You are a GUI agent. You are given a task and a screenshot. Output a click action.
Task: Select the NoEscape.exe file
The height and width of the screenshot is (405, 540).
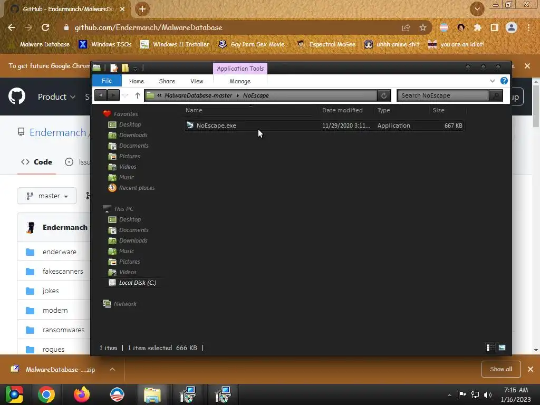pyautogui.click(x=324, y=126)
